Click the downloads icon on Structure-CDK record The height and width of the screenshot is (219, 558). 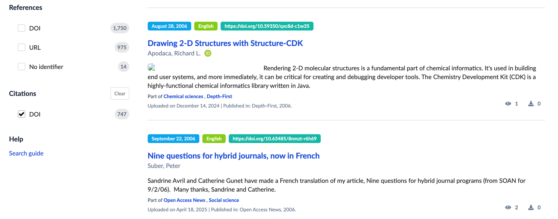tap(531, 104)
